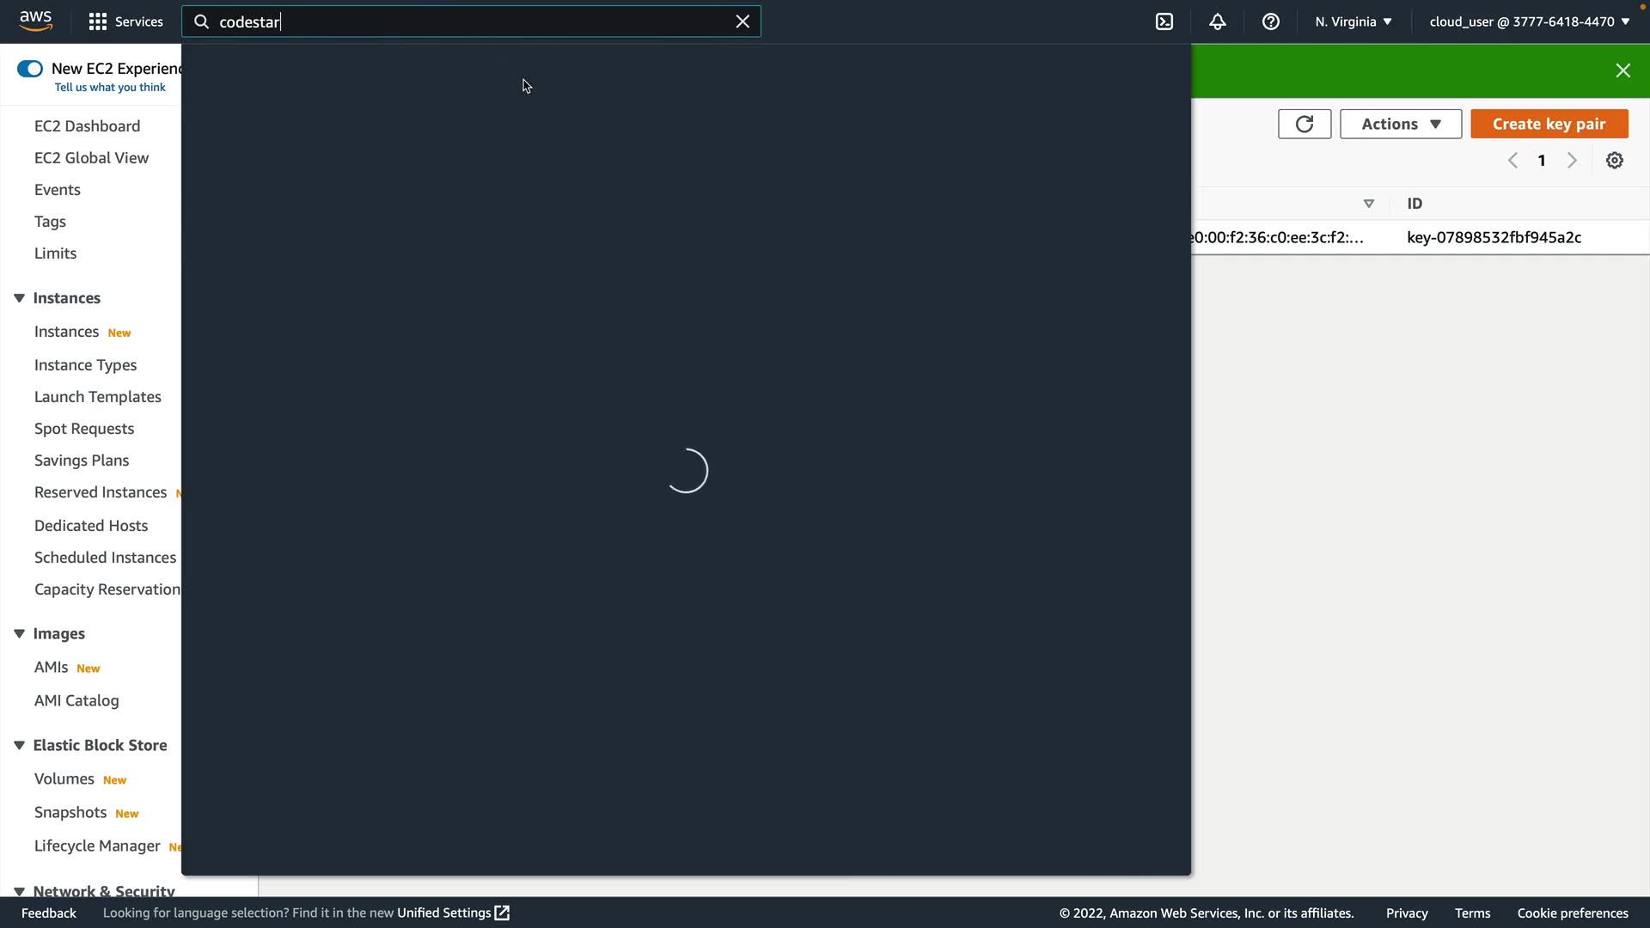
Task: Open the Unified Settings link
Action: coord(452,913)
